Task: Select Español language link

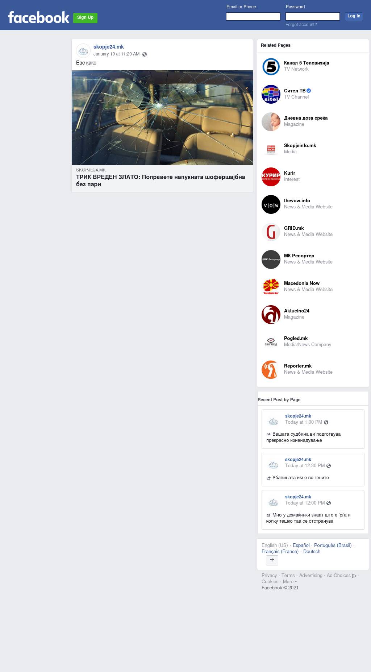Action: (x=301, y=546)
